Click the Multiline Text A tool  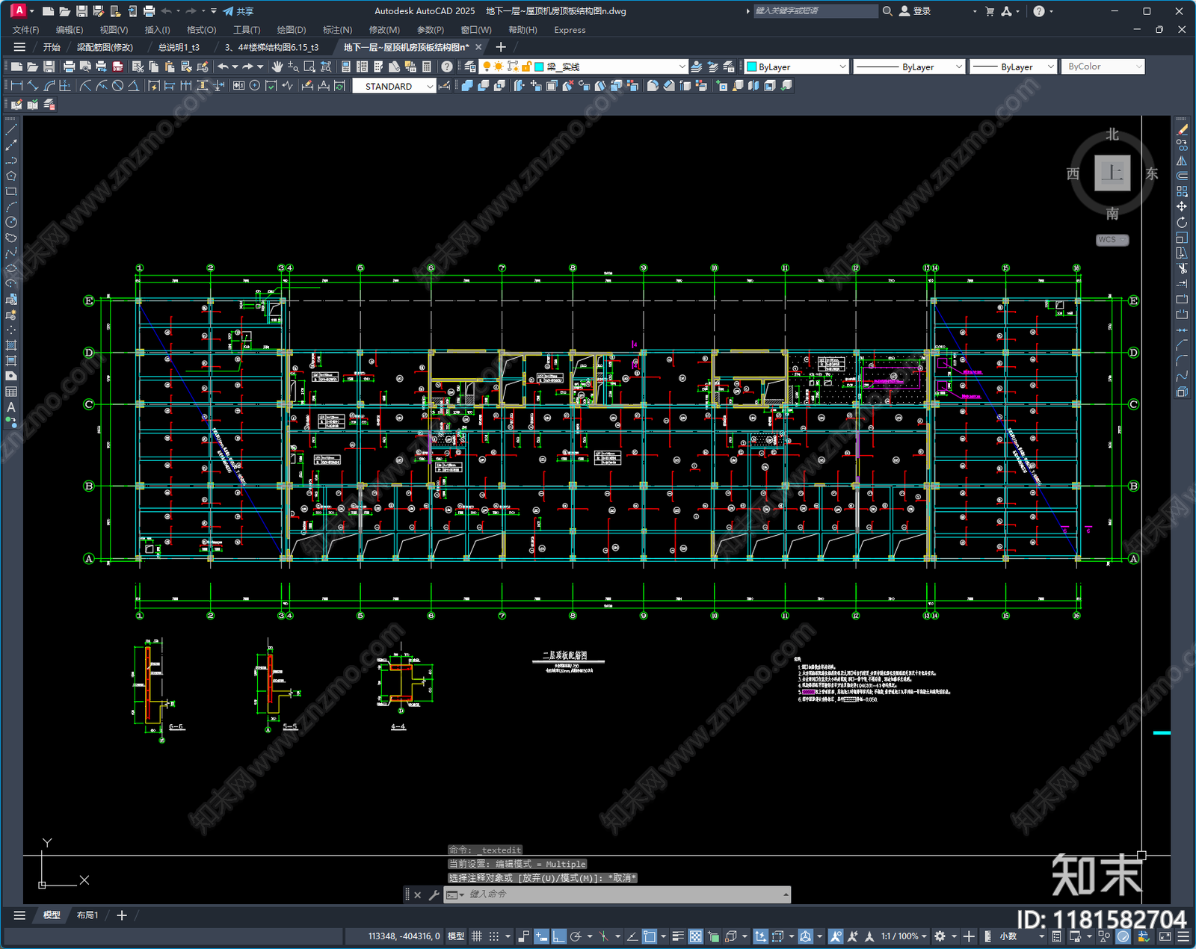click(11, 407)
